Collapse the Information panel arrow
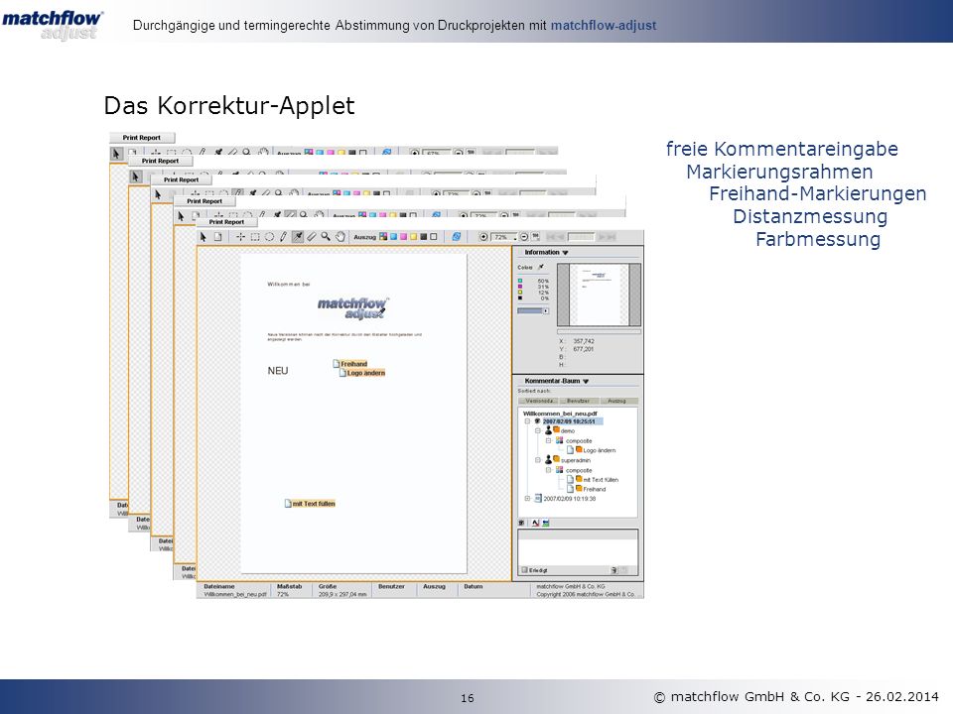Image resolution: width=953 pixels, height=714 pixels. (x=565, y=253)
